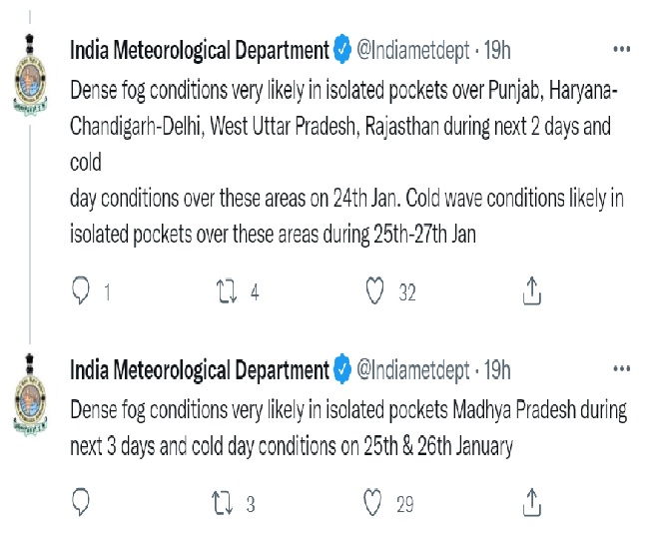
Task: Retweet the Punjab dense fog tweet
Action: (x=227, y=290)
